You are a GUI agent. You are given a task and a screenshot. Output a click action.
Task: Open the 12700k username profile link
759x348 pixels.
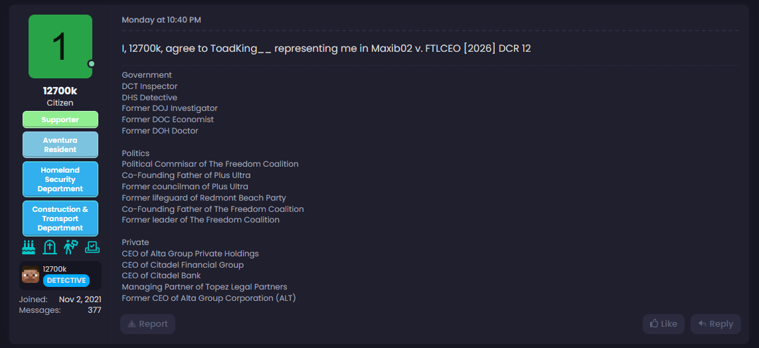pyautogui.click(x=60, y=91)
